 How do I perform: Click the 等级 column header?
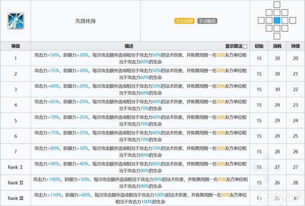click(x=16, y=46)
